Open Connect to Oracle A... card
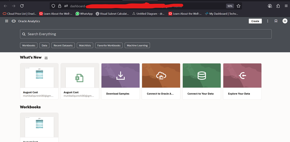The width and height of the screenshot is (290, 142). (161, 81)
